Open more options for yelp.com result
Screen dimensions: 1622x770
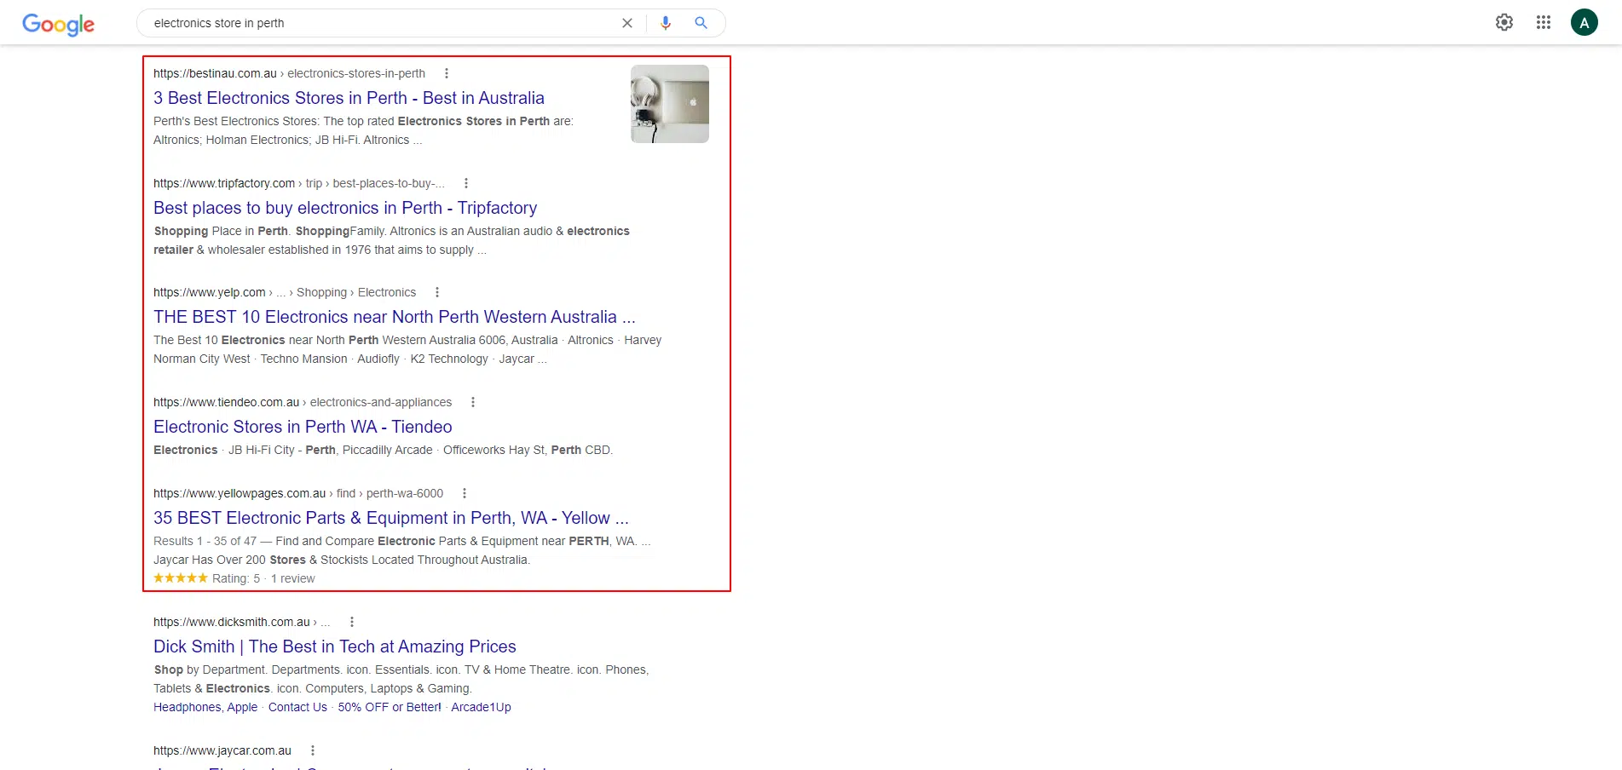pyautogui.click(x=437, y=292)
